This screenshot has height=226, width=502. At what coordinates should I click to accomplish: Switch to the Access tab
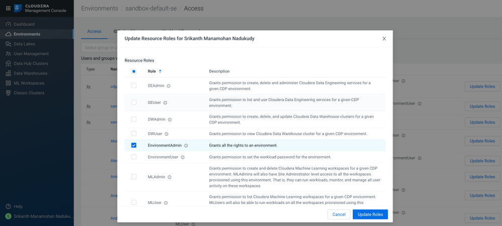[94, 31]
